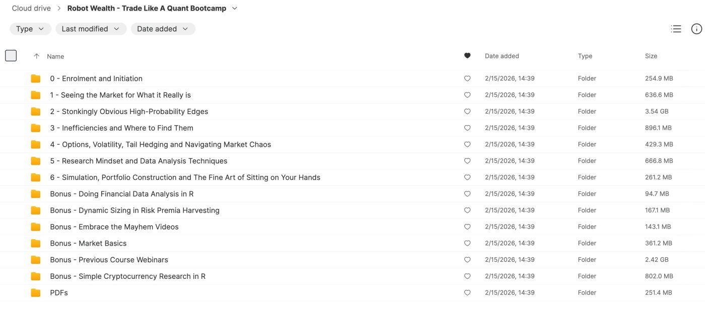Sort by Date added column header

(502, 56)
